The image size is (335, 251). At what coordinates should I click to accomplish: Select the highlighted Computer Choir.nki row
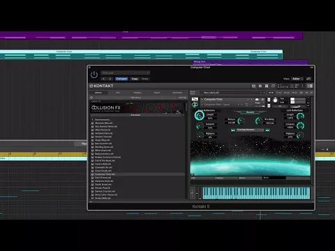coord(137,174)
